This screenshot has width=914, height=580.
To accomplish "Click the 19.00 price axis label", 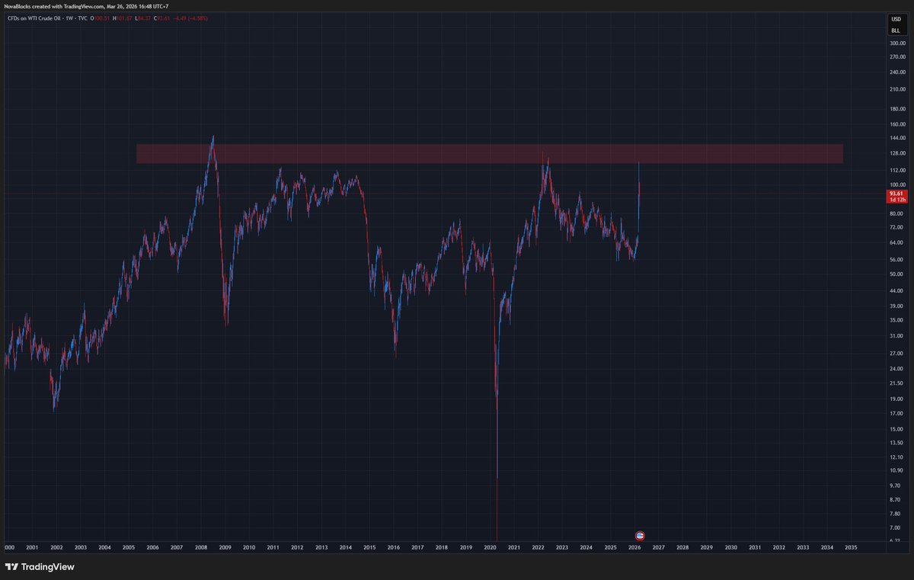I will coord(896,399).
